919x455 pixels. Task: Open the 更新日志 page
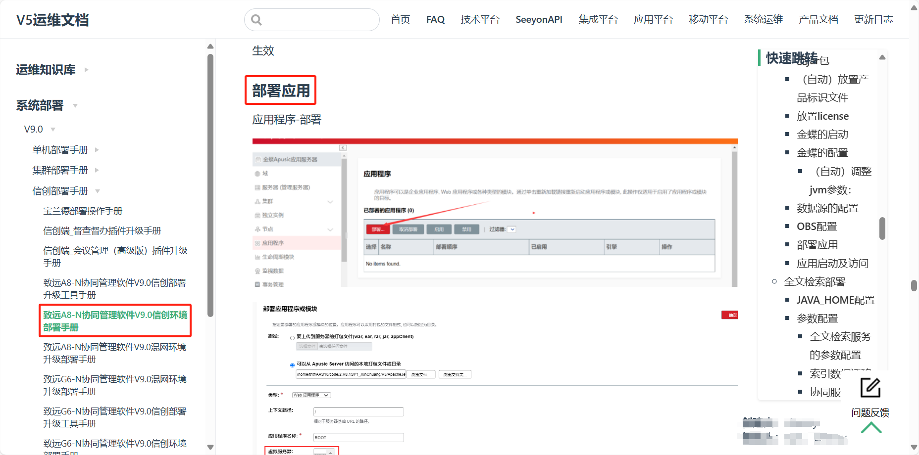(x=873, y=19)
